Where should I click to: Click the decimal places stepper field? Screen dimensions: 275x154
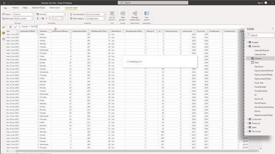click(x=58, y=18)
